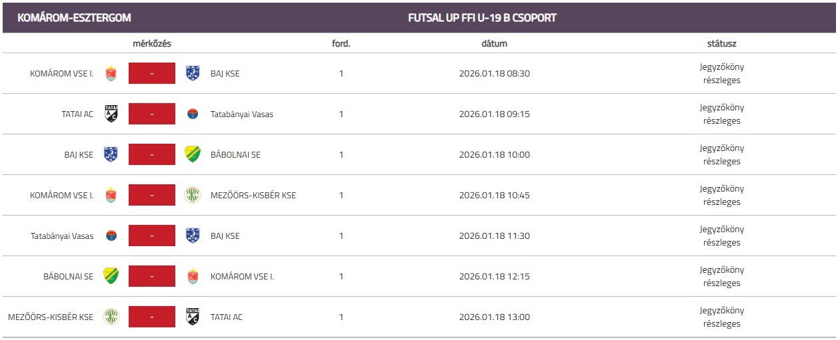Image resolution: width=840 pixels, height=340 pixels.
Task: Click Baj KSE crest in 08:30 match
Action: pos(193,73)
